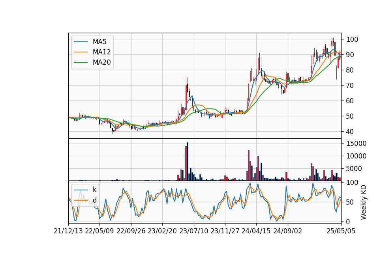379x272 pixels.
Task: Click the 10000 volume axis tick label
Action: pyautogui.click(x=356, y=156)
